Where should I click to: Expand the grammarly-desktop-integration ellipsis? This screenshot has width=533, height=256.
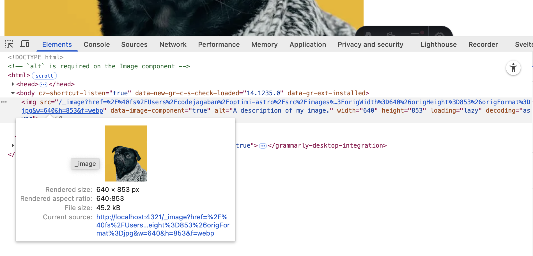pos(263,145)
